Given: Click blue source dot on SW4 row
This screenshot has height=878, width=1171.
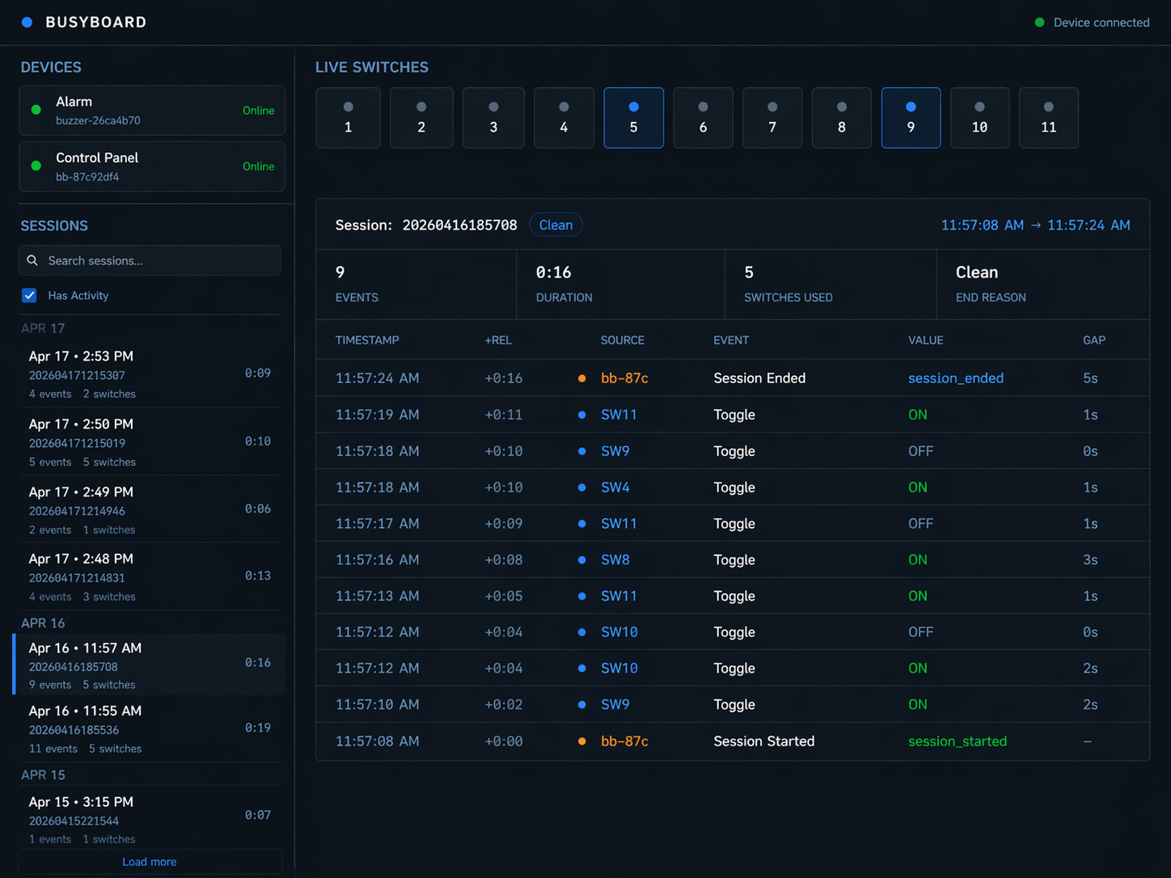Looking at the screenshot, I should [x=582, y=488].
